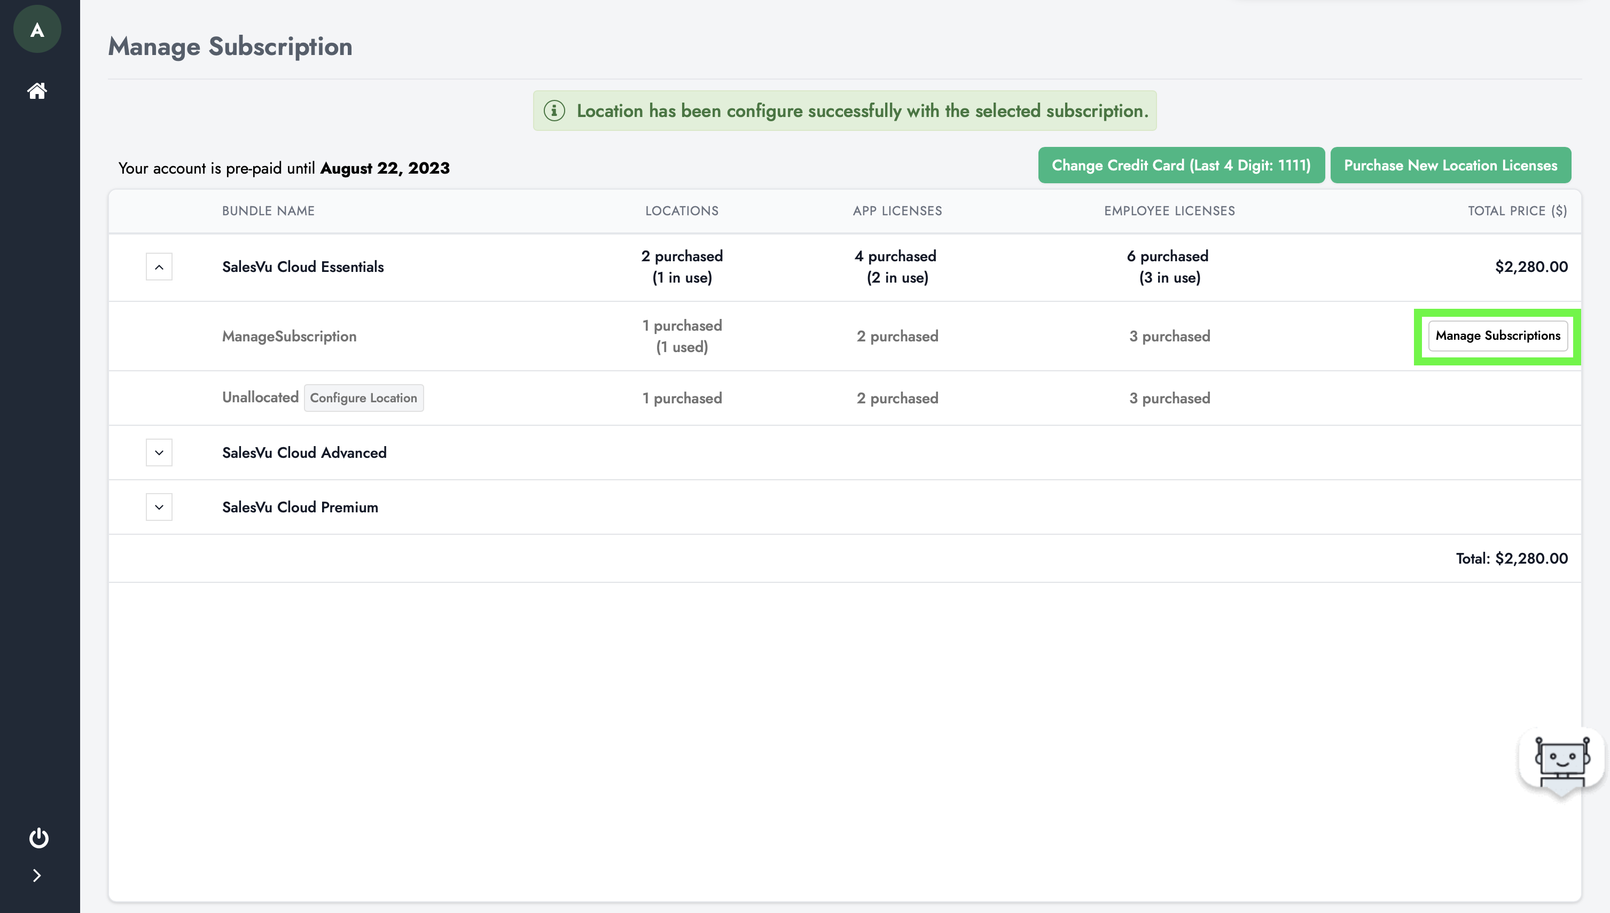
Task: Toggle SalesVu Cloud Premium collapsed state
Action: [159, 506]
